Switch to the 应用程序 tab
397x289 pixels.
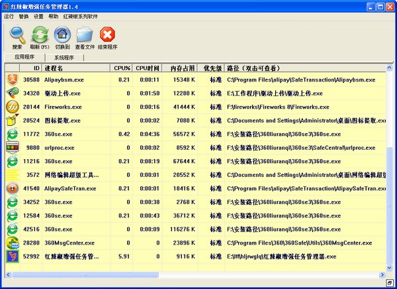[24, 57]
